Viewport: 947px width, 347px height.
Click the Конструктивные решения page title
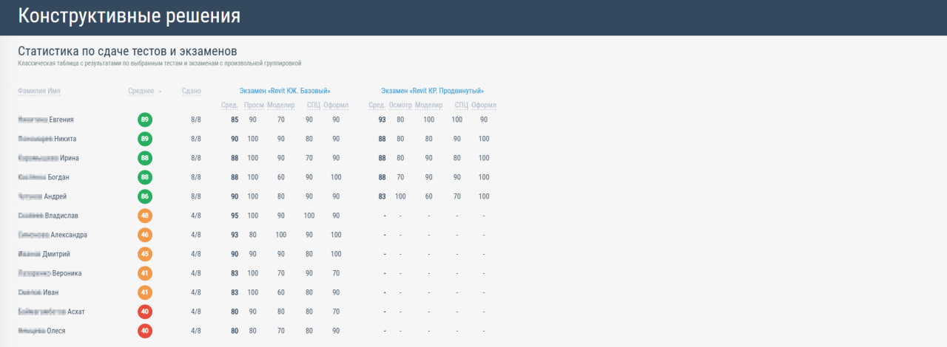pos(129,16)
